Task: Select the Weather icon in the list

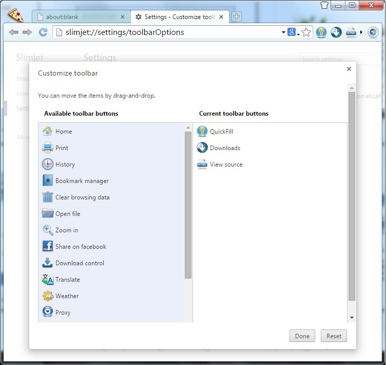Action: pyautogui.click(x=47, y=296)
